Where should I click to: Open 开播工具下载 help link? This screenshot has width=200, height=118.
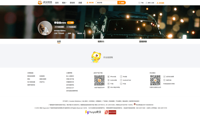pyautogui.click(x=70, y=79)
